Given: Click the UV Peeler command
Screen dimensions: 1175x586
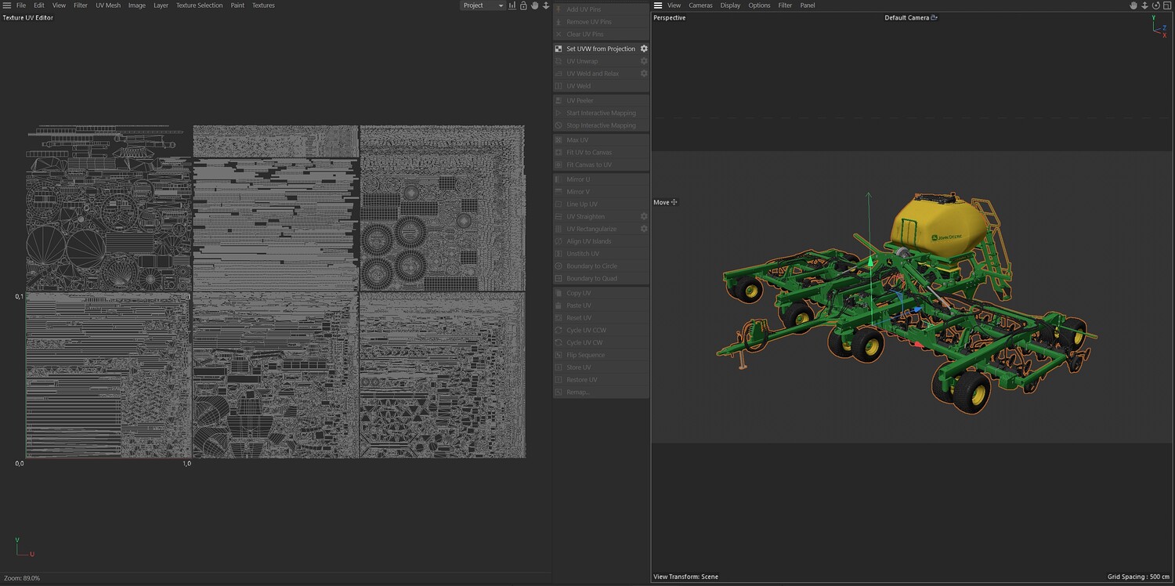Looking at the screenshot, I should [601, 100].
